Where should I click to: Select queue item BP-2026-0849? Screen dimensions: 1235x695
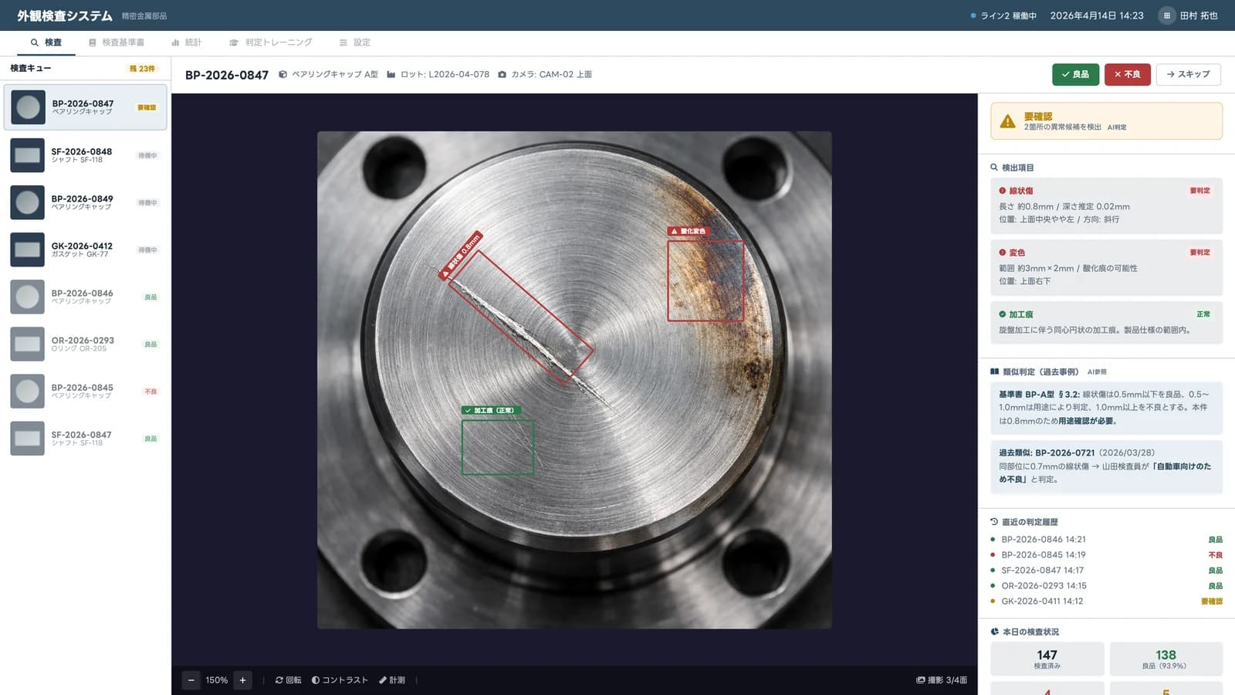[x=85, y=202]
